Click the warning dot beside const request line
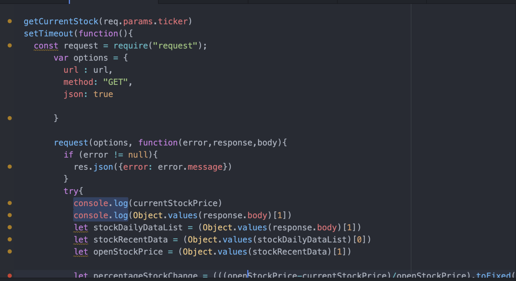Screen dimensions: 516x281 point(10,45)
